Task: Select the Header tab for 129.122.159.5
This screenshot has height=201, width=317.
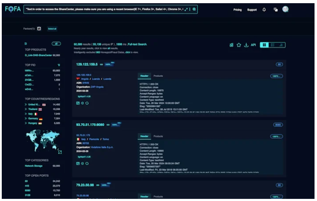Action: (144, 76)
